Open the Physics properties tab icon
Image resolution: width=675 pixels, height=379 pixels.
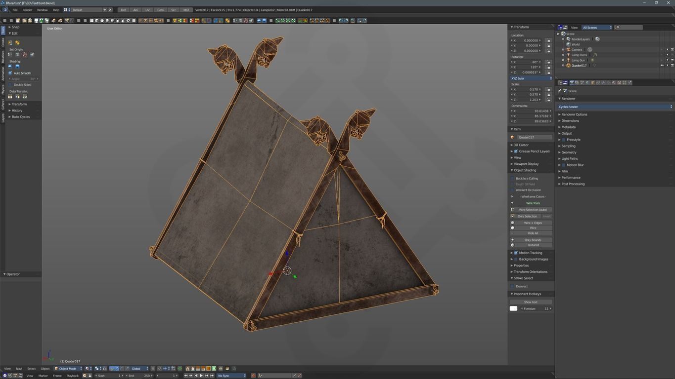coord(630,82)
